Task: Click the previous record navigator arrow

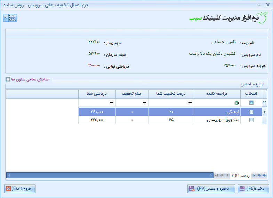Action: click(227, 175)
